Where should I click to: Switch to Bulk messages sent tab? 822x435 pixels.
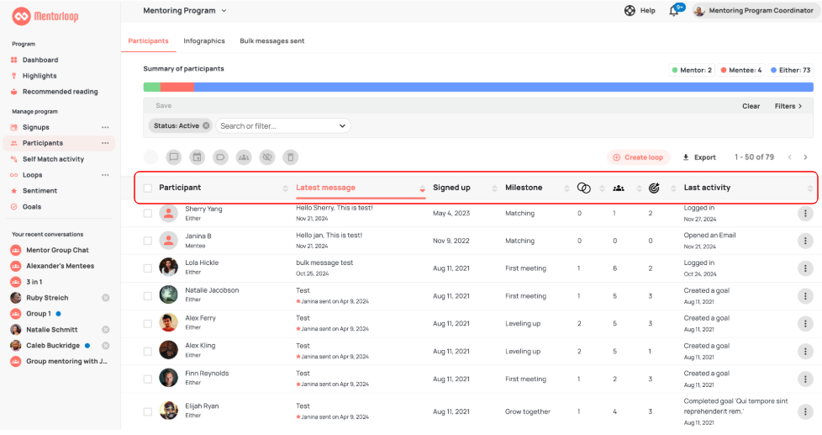[x=272, y=41]
